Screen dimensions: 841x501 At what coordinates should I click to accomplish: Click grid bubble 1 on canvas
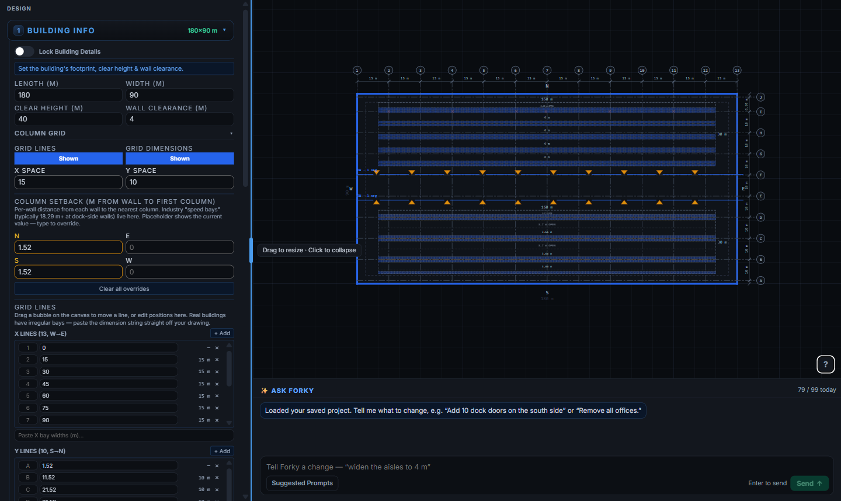pyautogui.click(x=357, y=70)
